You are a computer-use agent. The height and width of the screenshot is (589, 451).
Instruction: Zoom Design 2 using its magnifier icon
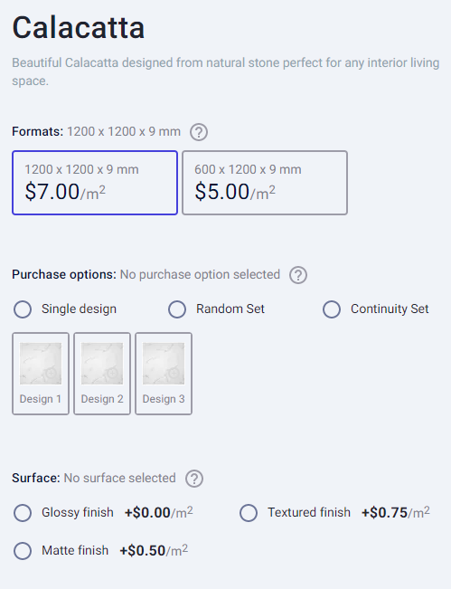click(x=112, y=374)
